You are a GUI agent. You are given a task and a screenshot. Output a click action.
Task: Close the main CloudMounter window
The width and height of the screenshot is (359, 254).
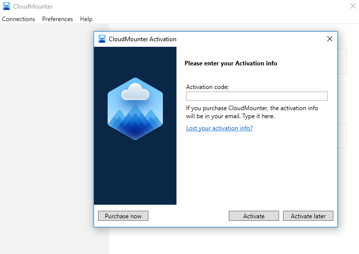tap(353, 6)
